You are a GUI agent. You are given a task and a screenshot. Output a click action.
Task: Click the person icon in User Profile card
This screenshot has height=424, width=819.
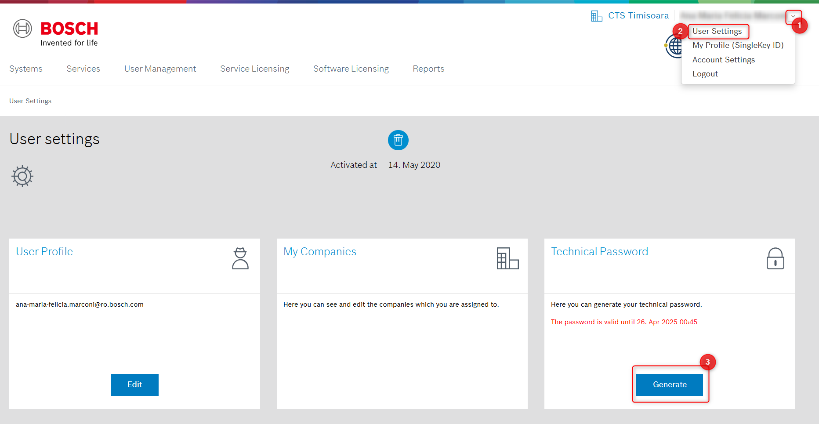[x=240, y=258]
